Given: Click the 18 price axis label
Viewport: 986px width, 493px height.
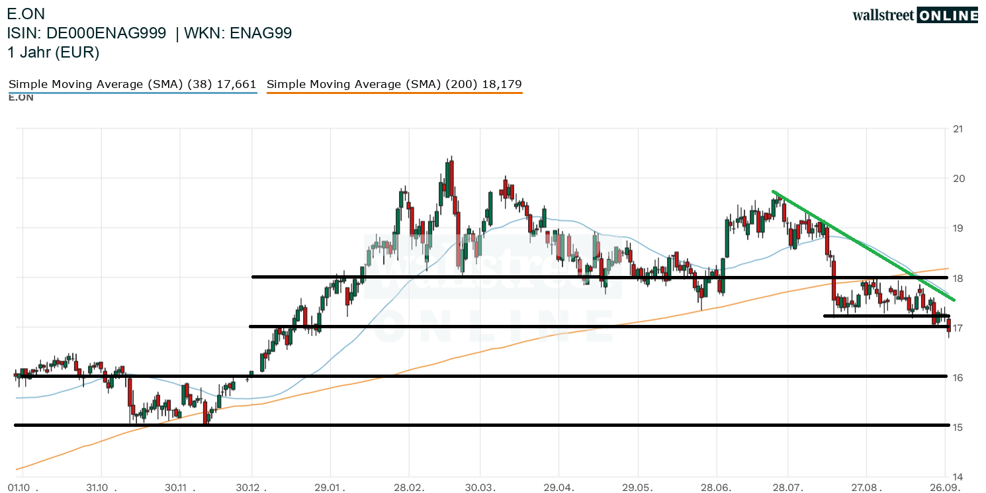Looking at the screenshot, I should click(959, 278).
